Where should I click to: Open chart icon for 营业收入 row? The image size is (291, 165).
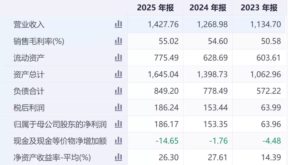tap(118, 24)
